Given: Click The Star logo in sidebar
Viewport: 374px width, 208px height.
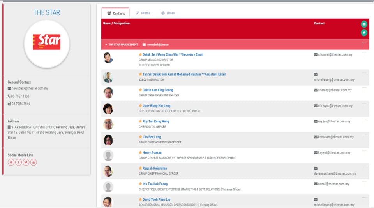Looking at the screenshot, I should [47, 42].
